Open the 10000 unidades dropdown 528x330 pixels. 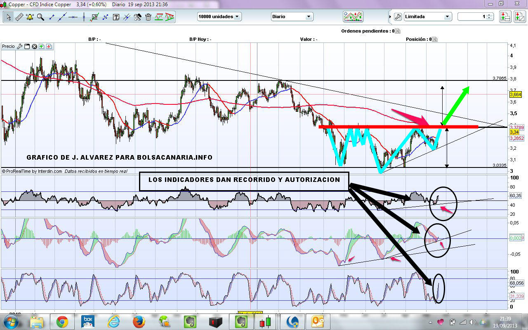click(219, 17)
